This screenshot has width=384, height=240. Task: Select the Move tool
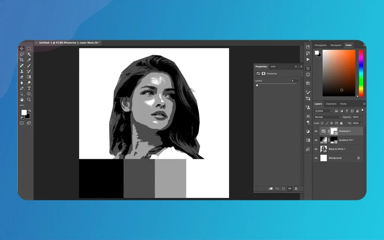(x=22, y=49)
